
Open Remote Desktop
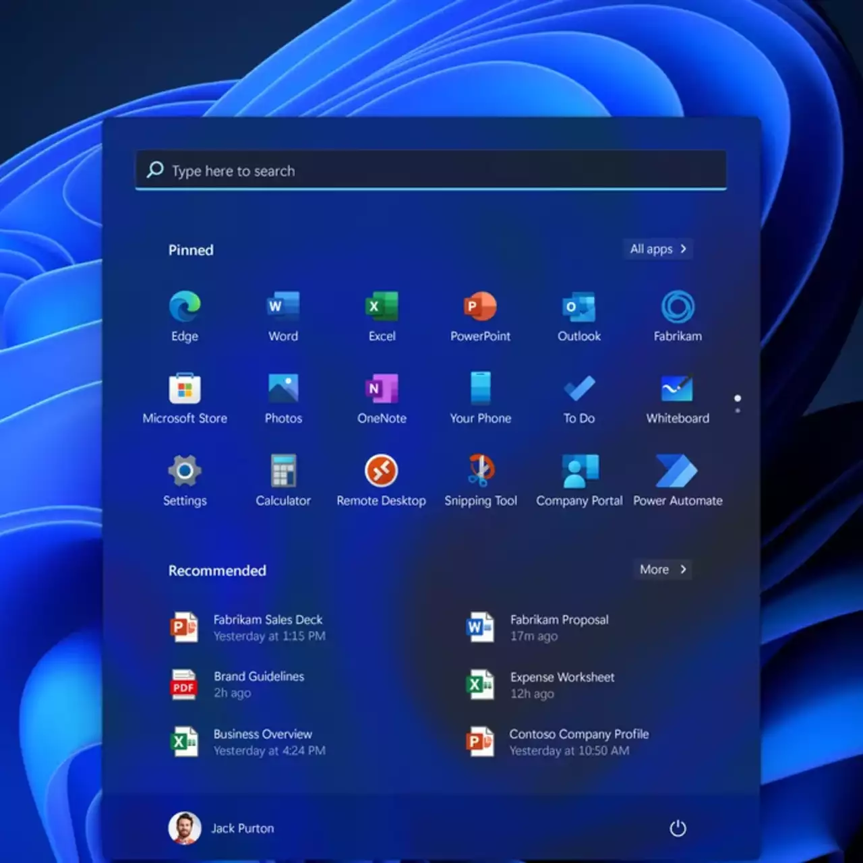(x=382, y=481)
